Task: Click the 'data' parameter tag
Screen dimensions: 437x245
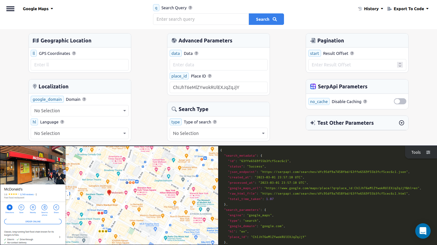Action: point(176,53)
